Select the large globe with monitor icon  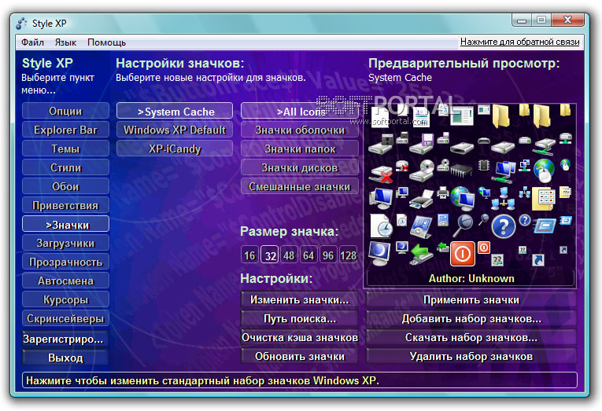pos(463,198)
